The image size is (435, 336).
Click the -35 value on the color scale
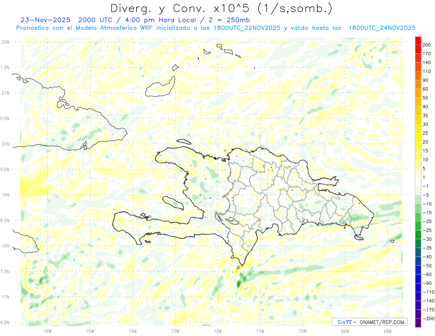click(427, 248)
